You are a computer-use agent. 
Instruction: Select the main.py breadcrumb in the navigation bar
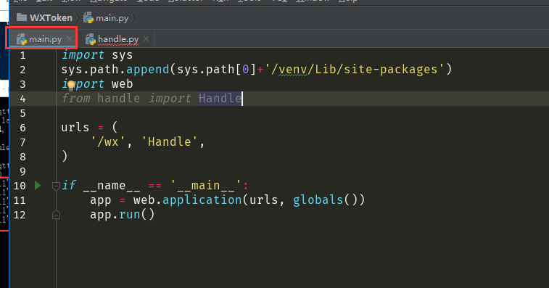[106, 18]
